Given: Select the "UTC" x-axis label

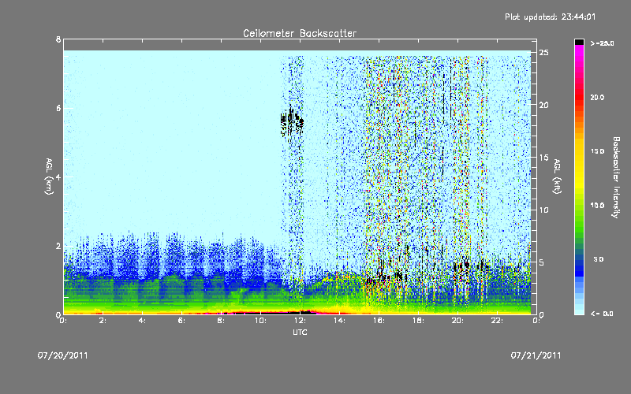Looking at the screenshot, I should pos(300,333).
